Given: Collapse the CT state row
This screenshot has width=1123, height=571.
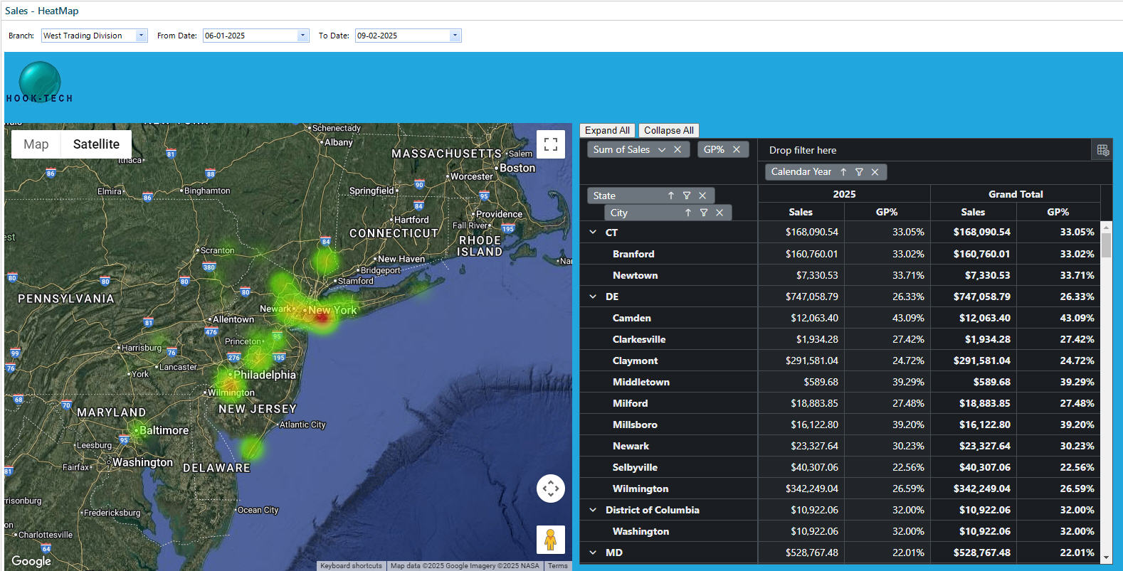Looking at the screenshot, I should coord(593,232).
